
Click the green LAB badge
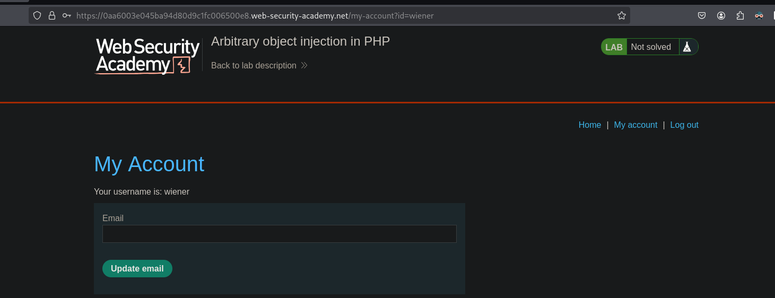[x=614, y=47]
